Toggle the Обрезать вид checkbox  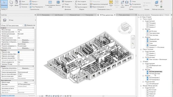coord(19,52)
